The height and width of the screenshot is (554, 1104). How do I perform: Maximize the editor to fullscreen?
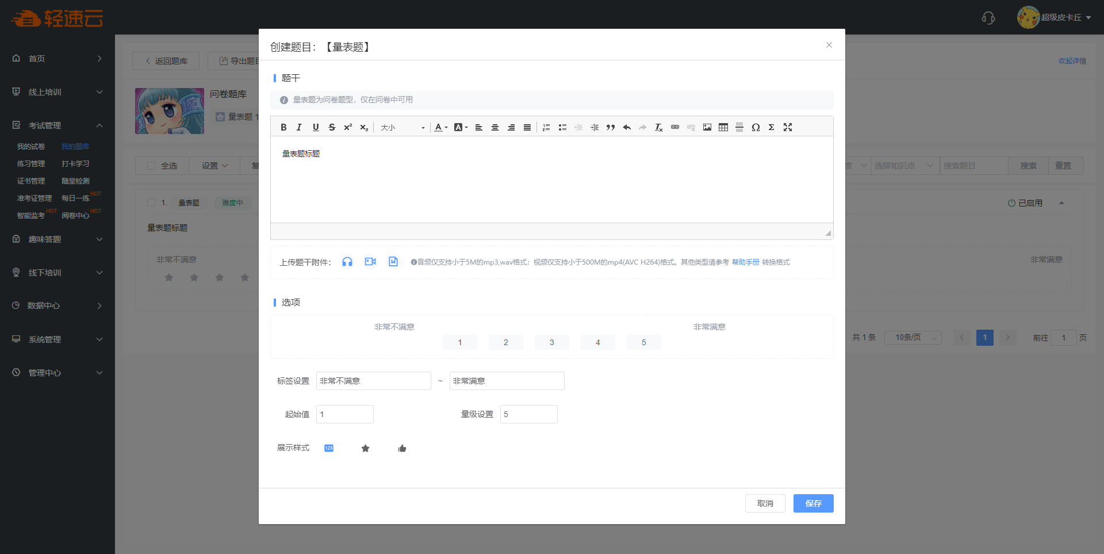(788, 127)
